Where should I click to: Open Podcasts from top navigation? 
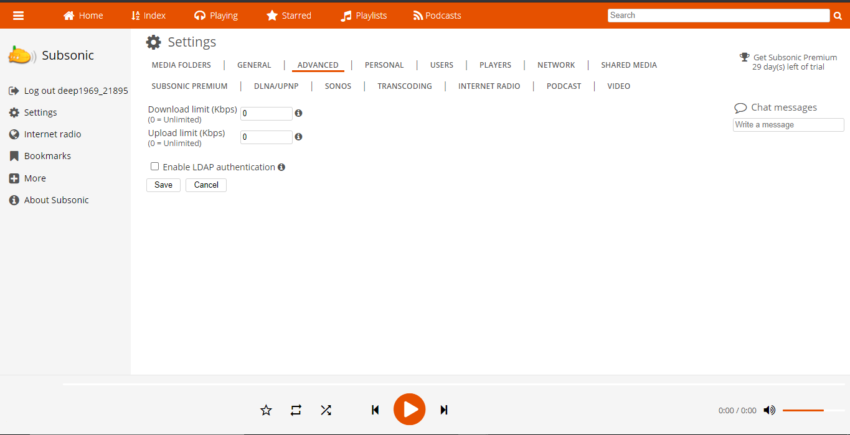pos(437,16)
